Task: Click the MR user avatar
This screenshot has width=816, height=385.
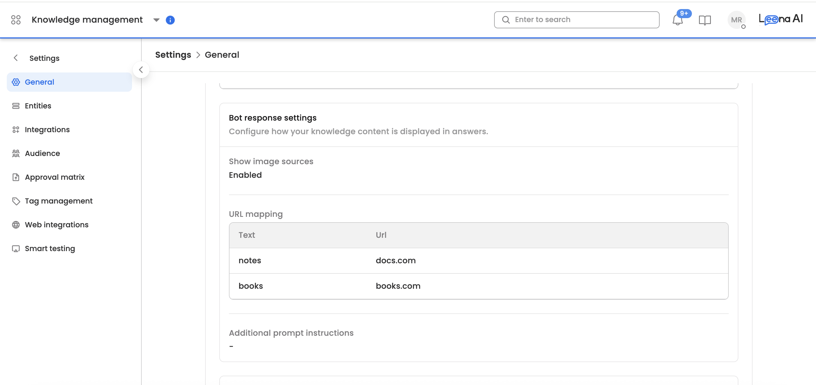Action: (x=736, y=20)
